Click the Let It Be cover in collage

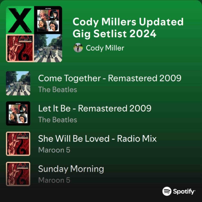pos(48,20)
